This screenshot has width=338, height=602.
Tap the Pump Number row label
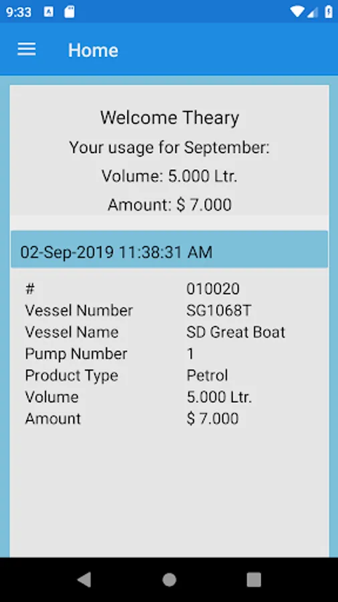coord(76,354)
